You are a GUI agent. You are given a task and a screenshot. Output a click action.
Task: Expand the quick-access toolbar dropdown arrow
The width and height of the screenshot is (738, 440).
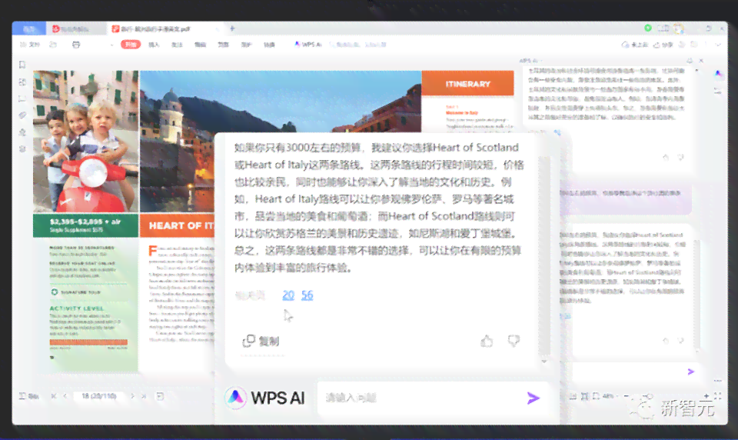click(x=111, y=45)
